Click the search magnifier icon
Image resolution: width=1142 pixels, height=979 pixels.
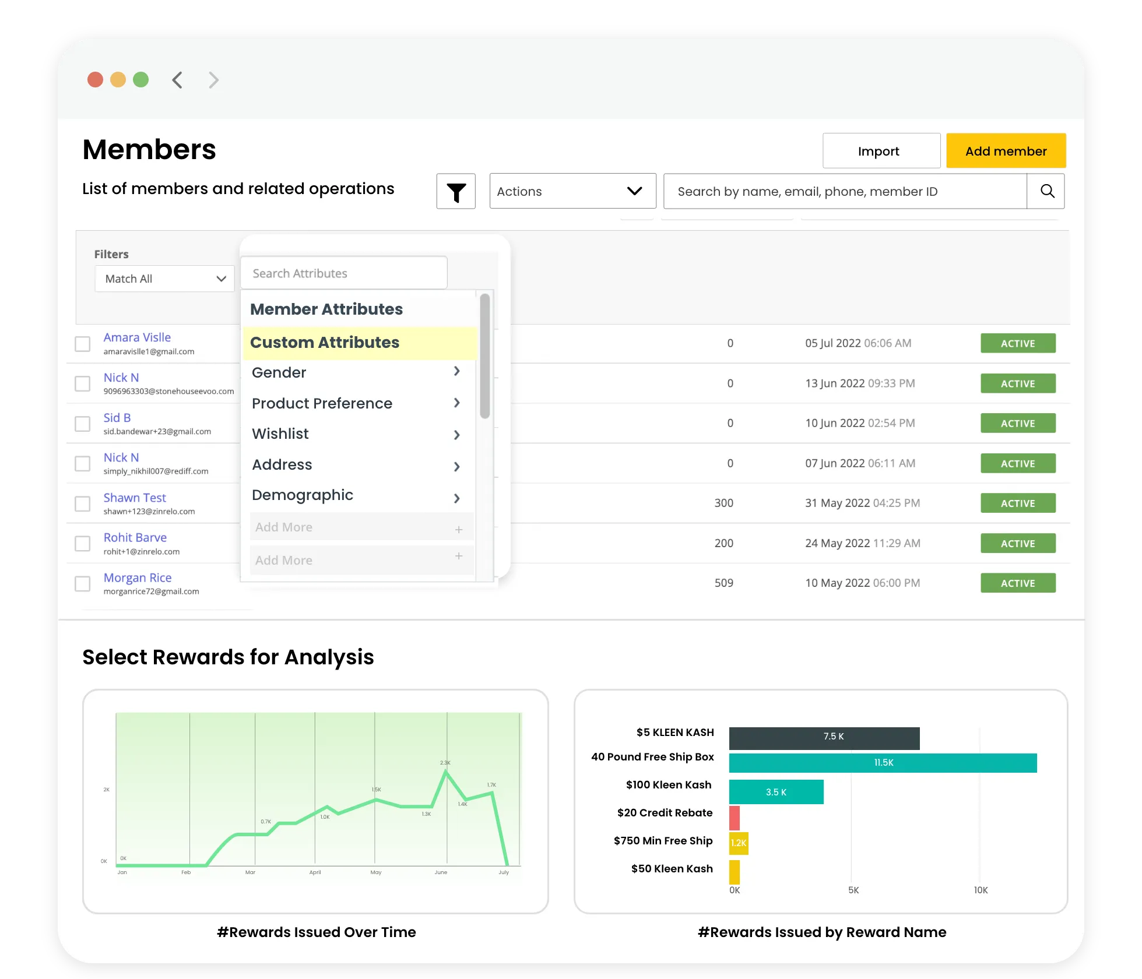click(1046, 191)
